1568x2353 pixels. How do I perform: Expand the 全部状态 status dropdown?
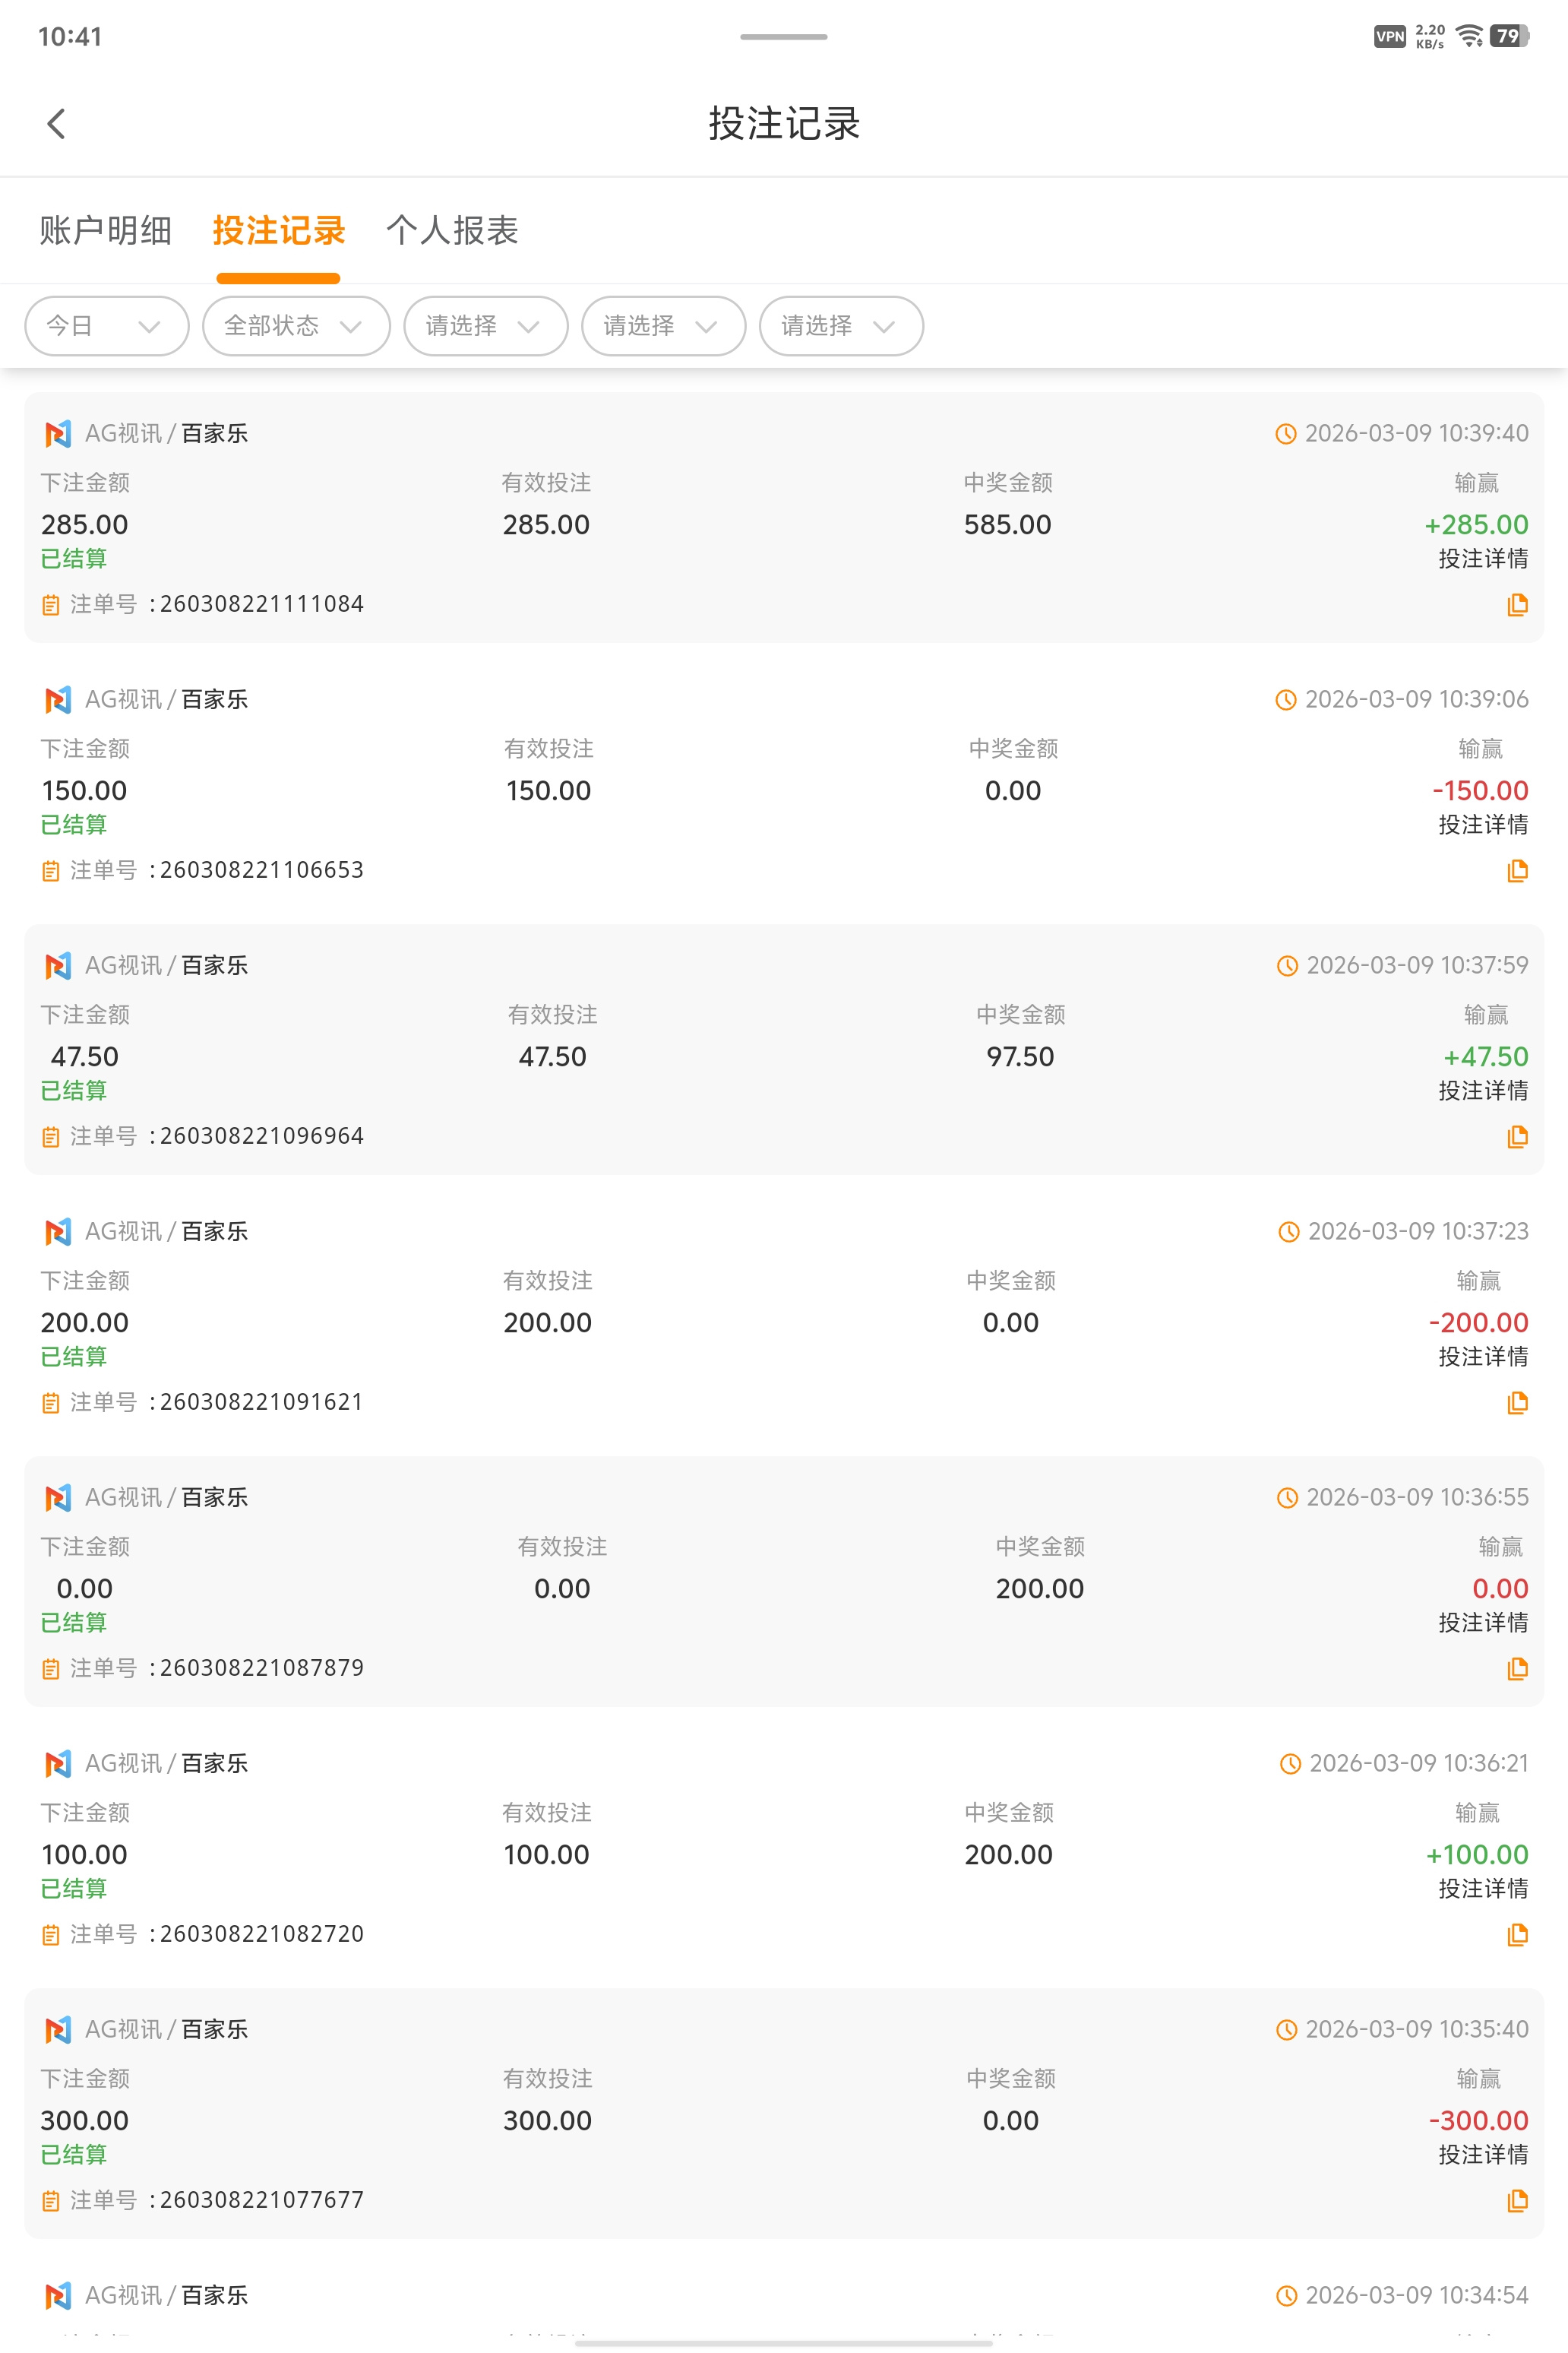coord(295,326)
